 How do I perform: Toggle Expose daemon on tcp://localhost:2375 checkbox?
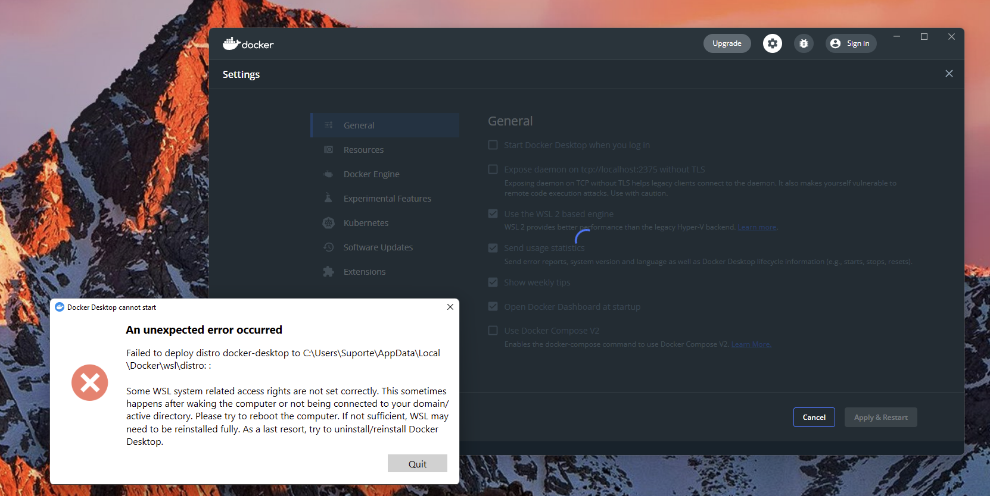(x=493, y=169)
